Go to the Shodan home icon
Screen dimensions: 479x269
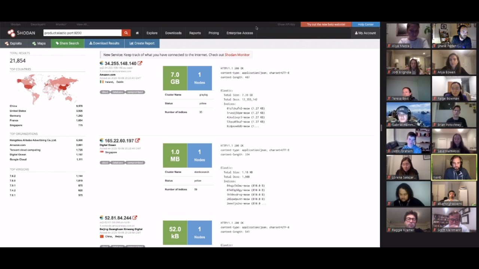[x=137, y=33]
